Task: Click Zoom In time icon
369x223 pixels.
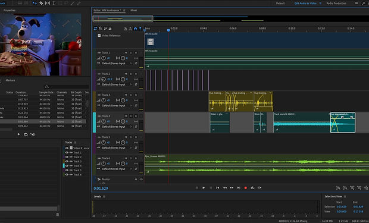Action: point(352,188)
